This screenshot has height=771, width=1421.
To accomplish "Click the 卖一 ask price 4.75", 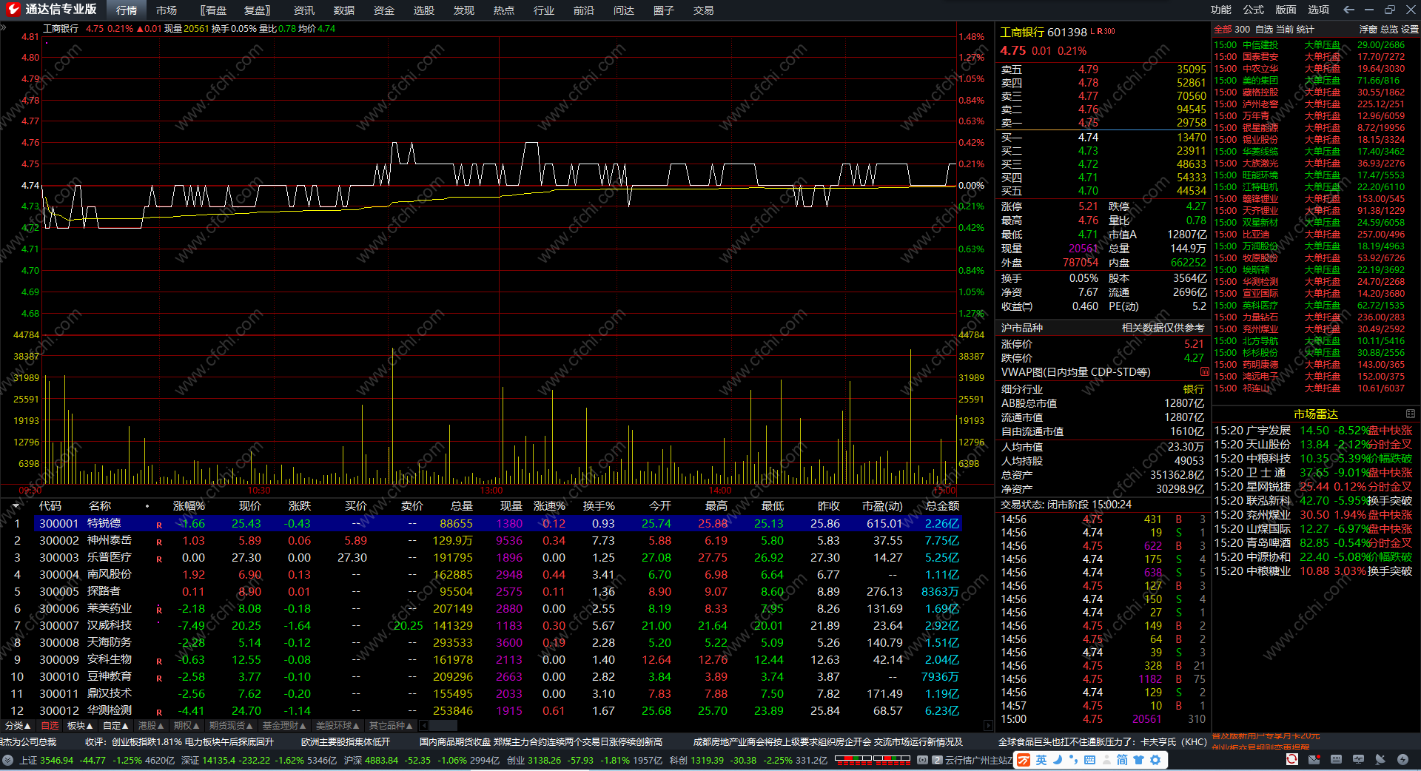I will pos(1088,123).
